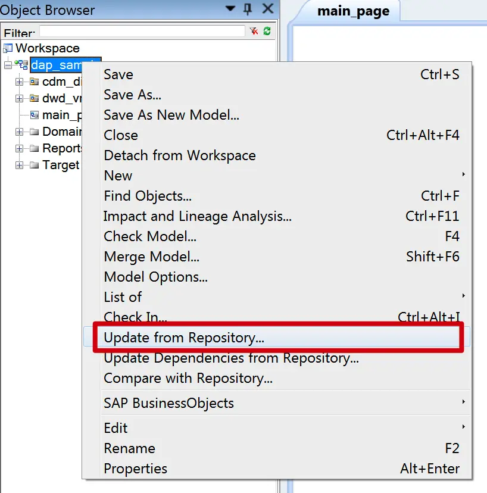Image resolution: width=487 pixels, height=493 pixels.
Task: Select Save As New Model...
Action: click(277, 115)
